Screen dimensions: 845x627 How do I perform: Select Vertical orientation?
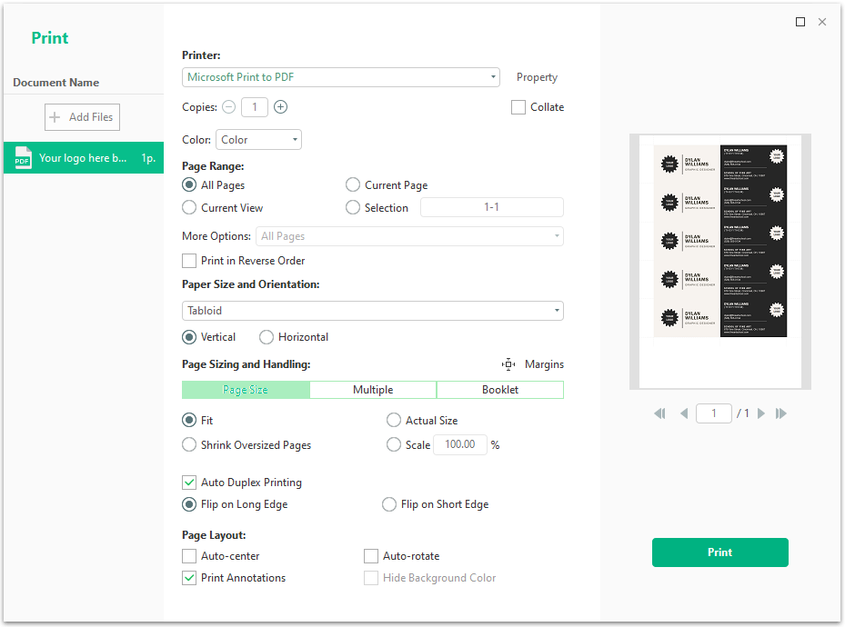189,337
